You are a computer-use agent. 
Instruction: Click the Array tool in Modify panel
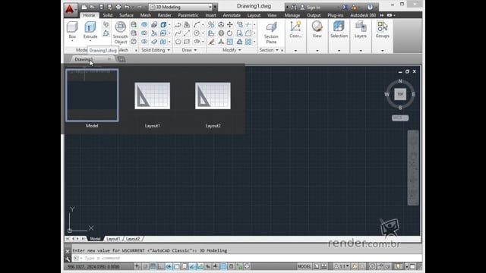point(248,42)
